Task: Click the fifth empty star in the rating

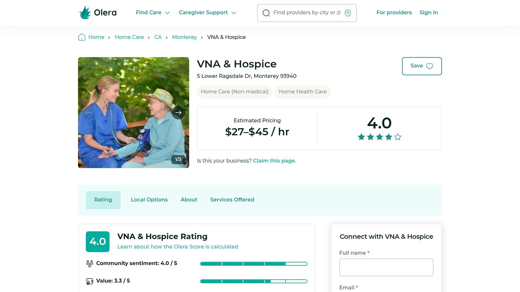Action: 397,137
